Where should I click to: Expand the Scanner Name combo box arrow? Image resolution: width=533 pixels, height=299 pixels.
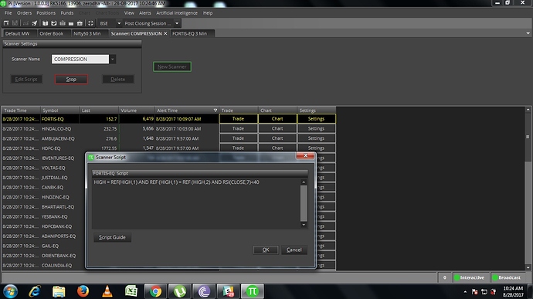coord(113,59)
